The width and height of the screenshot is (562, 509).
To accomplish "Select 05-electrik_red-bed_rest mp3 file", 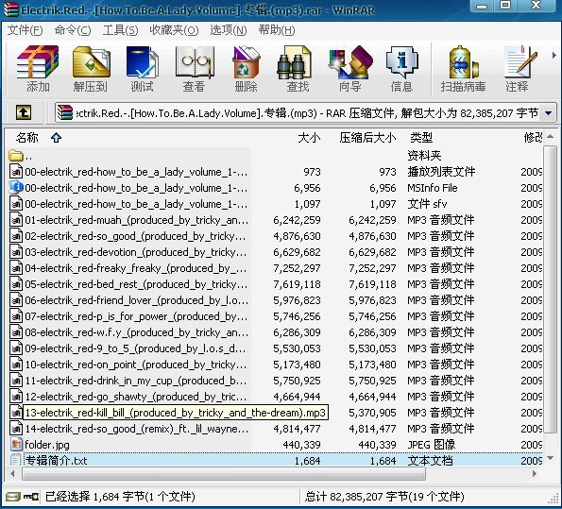I will pos(136,284).
